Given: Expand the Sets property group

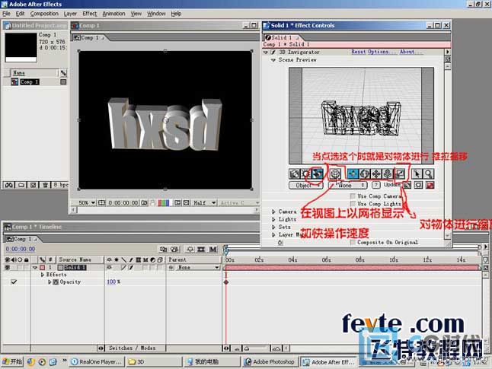Looking at the screenshot, I should coord(273,227).
